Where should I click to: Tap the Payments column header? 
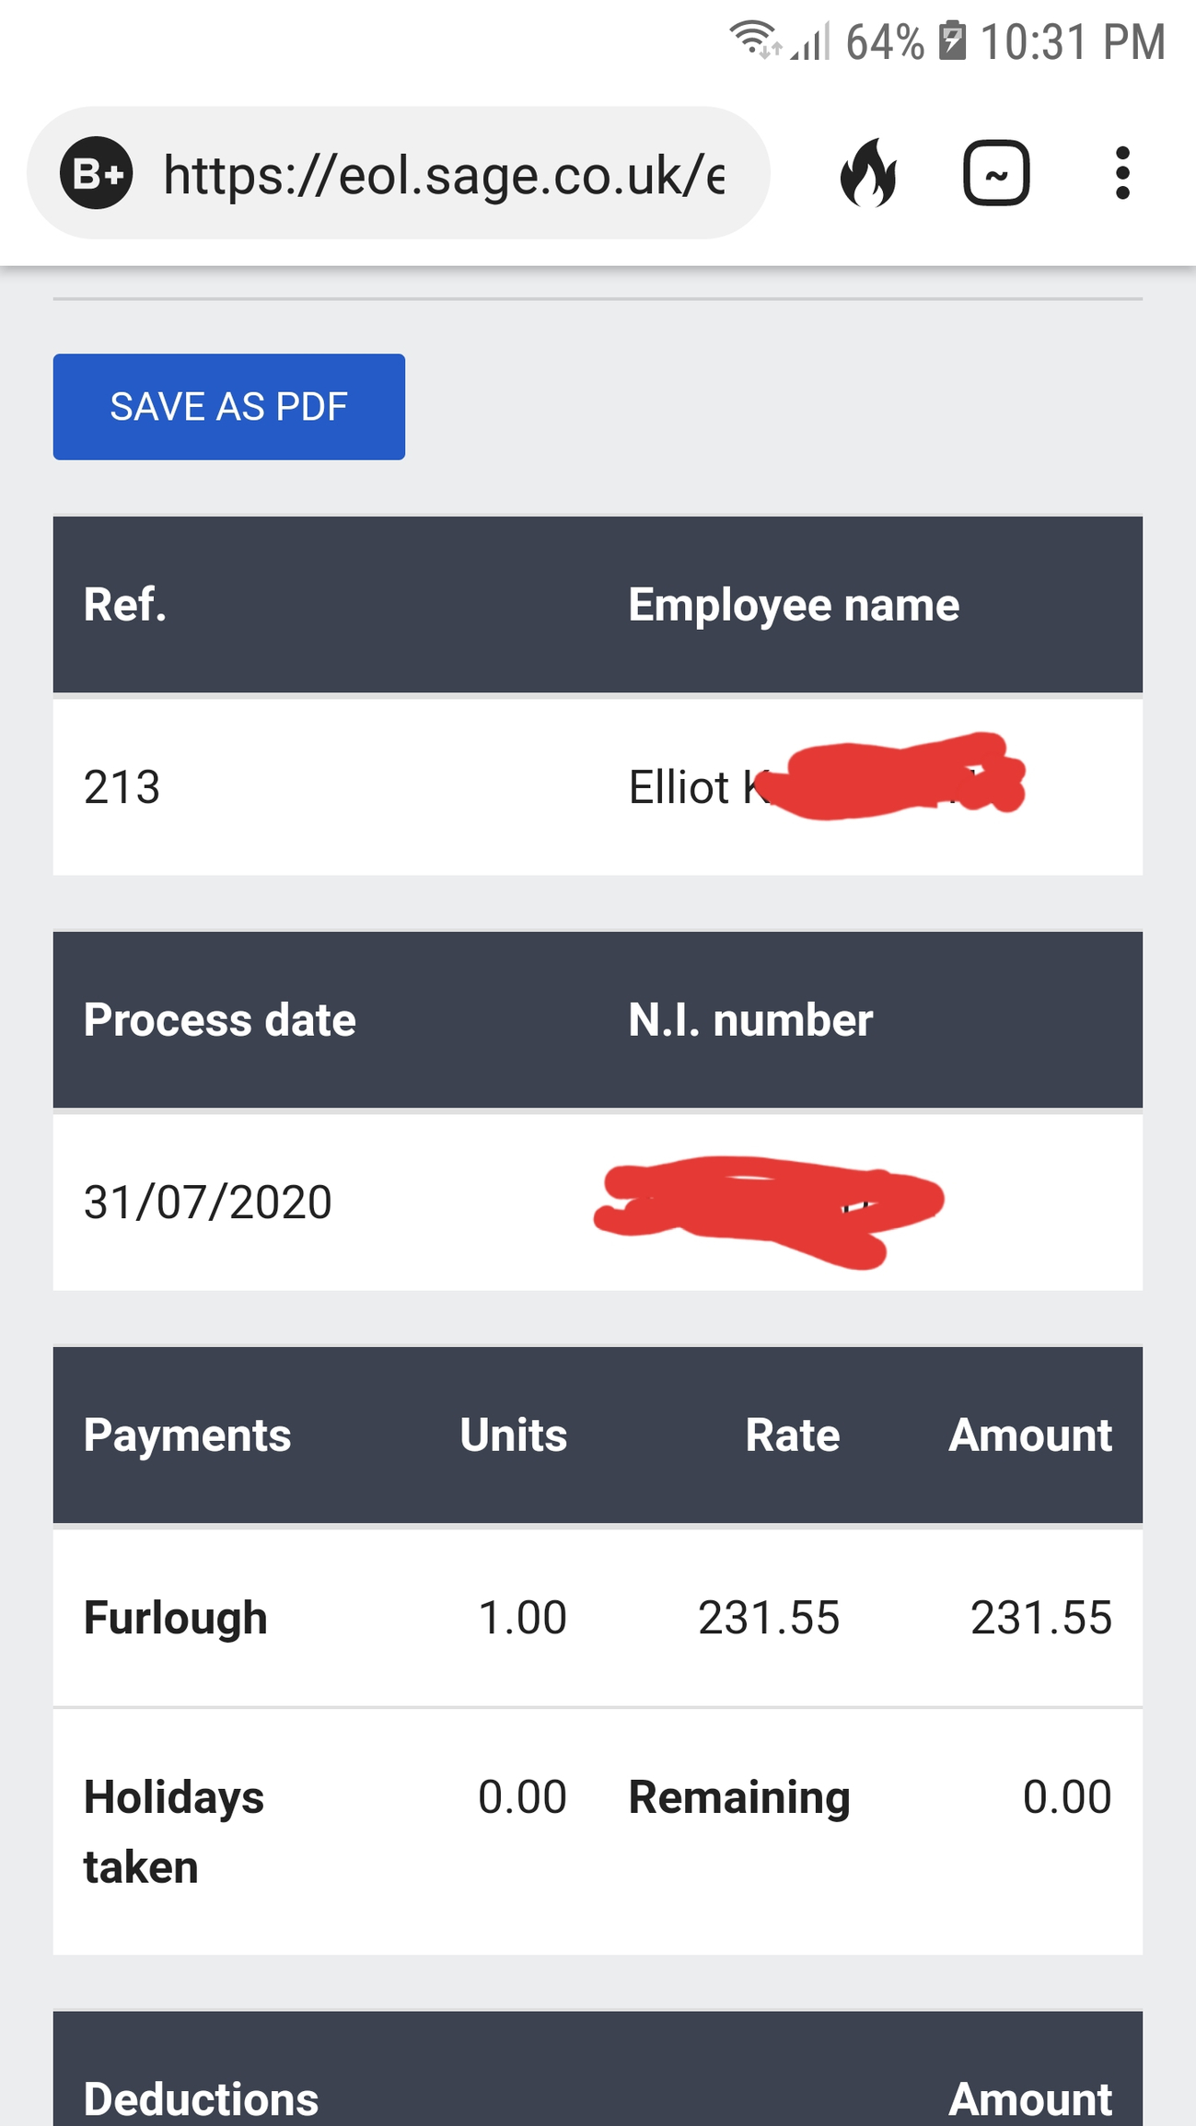[188, 1435]
